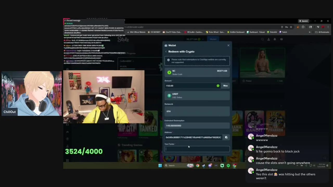Open the KickBot Dashboard bookmark
Screen dimensions: 333x187
(236, 32)
